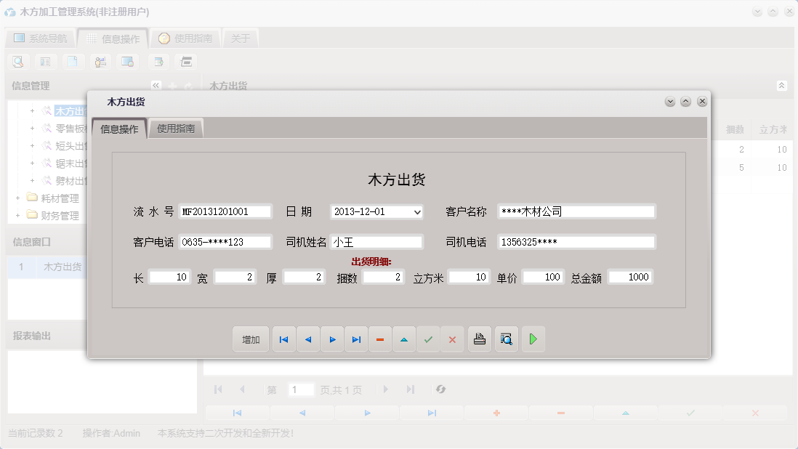The height and width of the screenshot is (449, 798).
Task: Collapse the 信息管理 panel with the double chevron
Action: click(156, 85)
